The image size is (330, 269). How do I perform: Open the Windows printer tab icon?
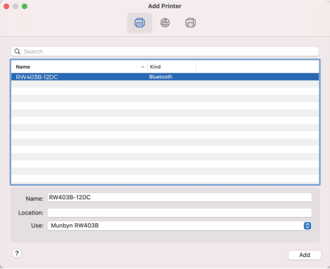click(x=191, y=23)
